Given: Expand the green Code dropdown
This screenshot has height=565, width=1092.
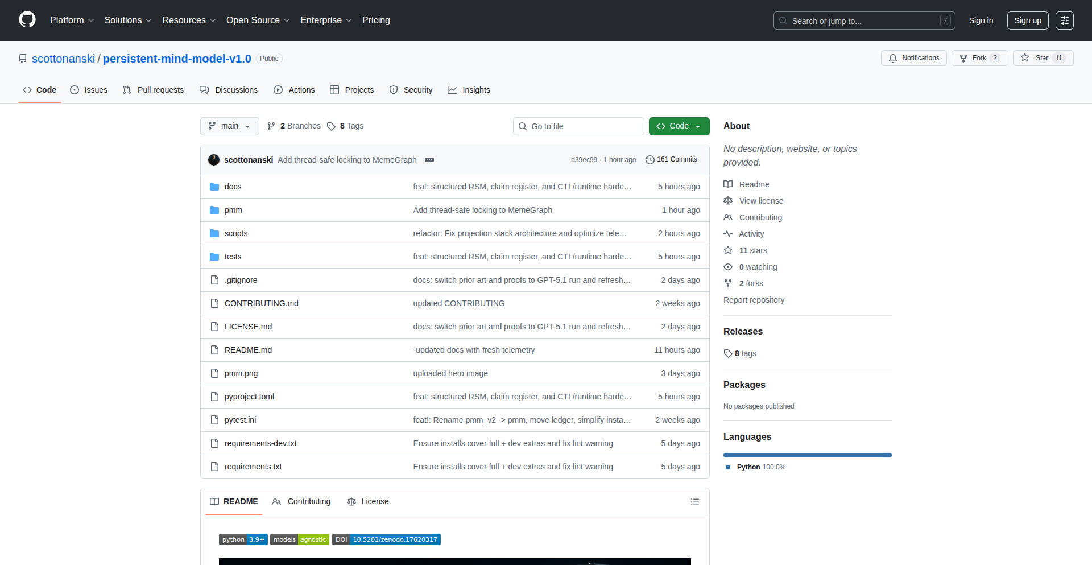Looking at the screenshot, I should click(679, 126).
